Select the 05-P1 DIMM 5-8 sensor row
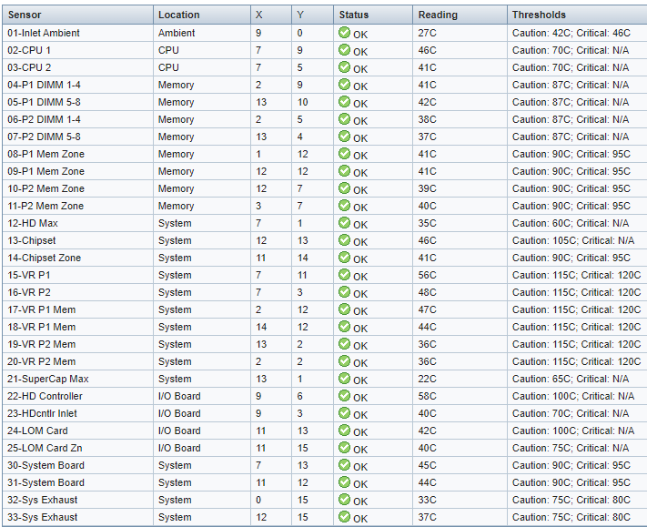Screen dimensions: 647x527 [44, 102]
